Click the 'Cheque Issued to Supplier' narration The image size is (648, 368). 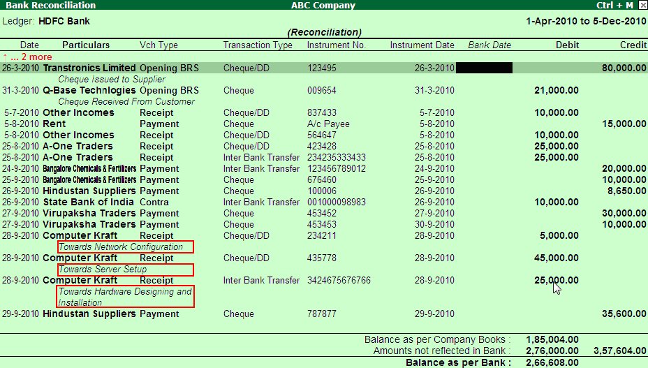tap(112, 79)
